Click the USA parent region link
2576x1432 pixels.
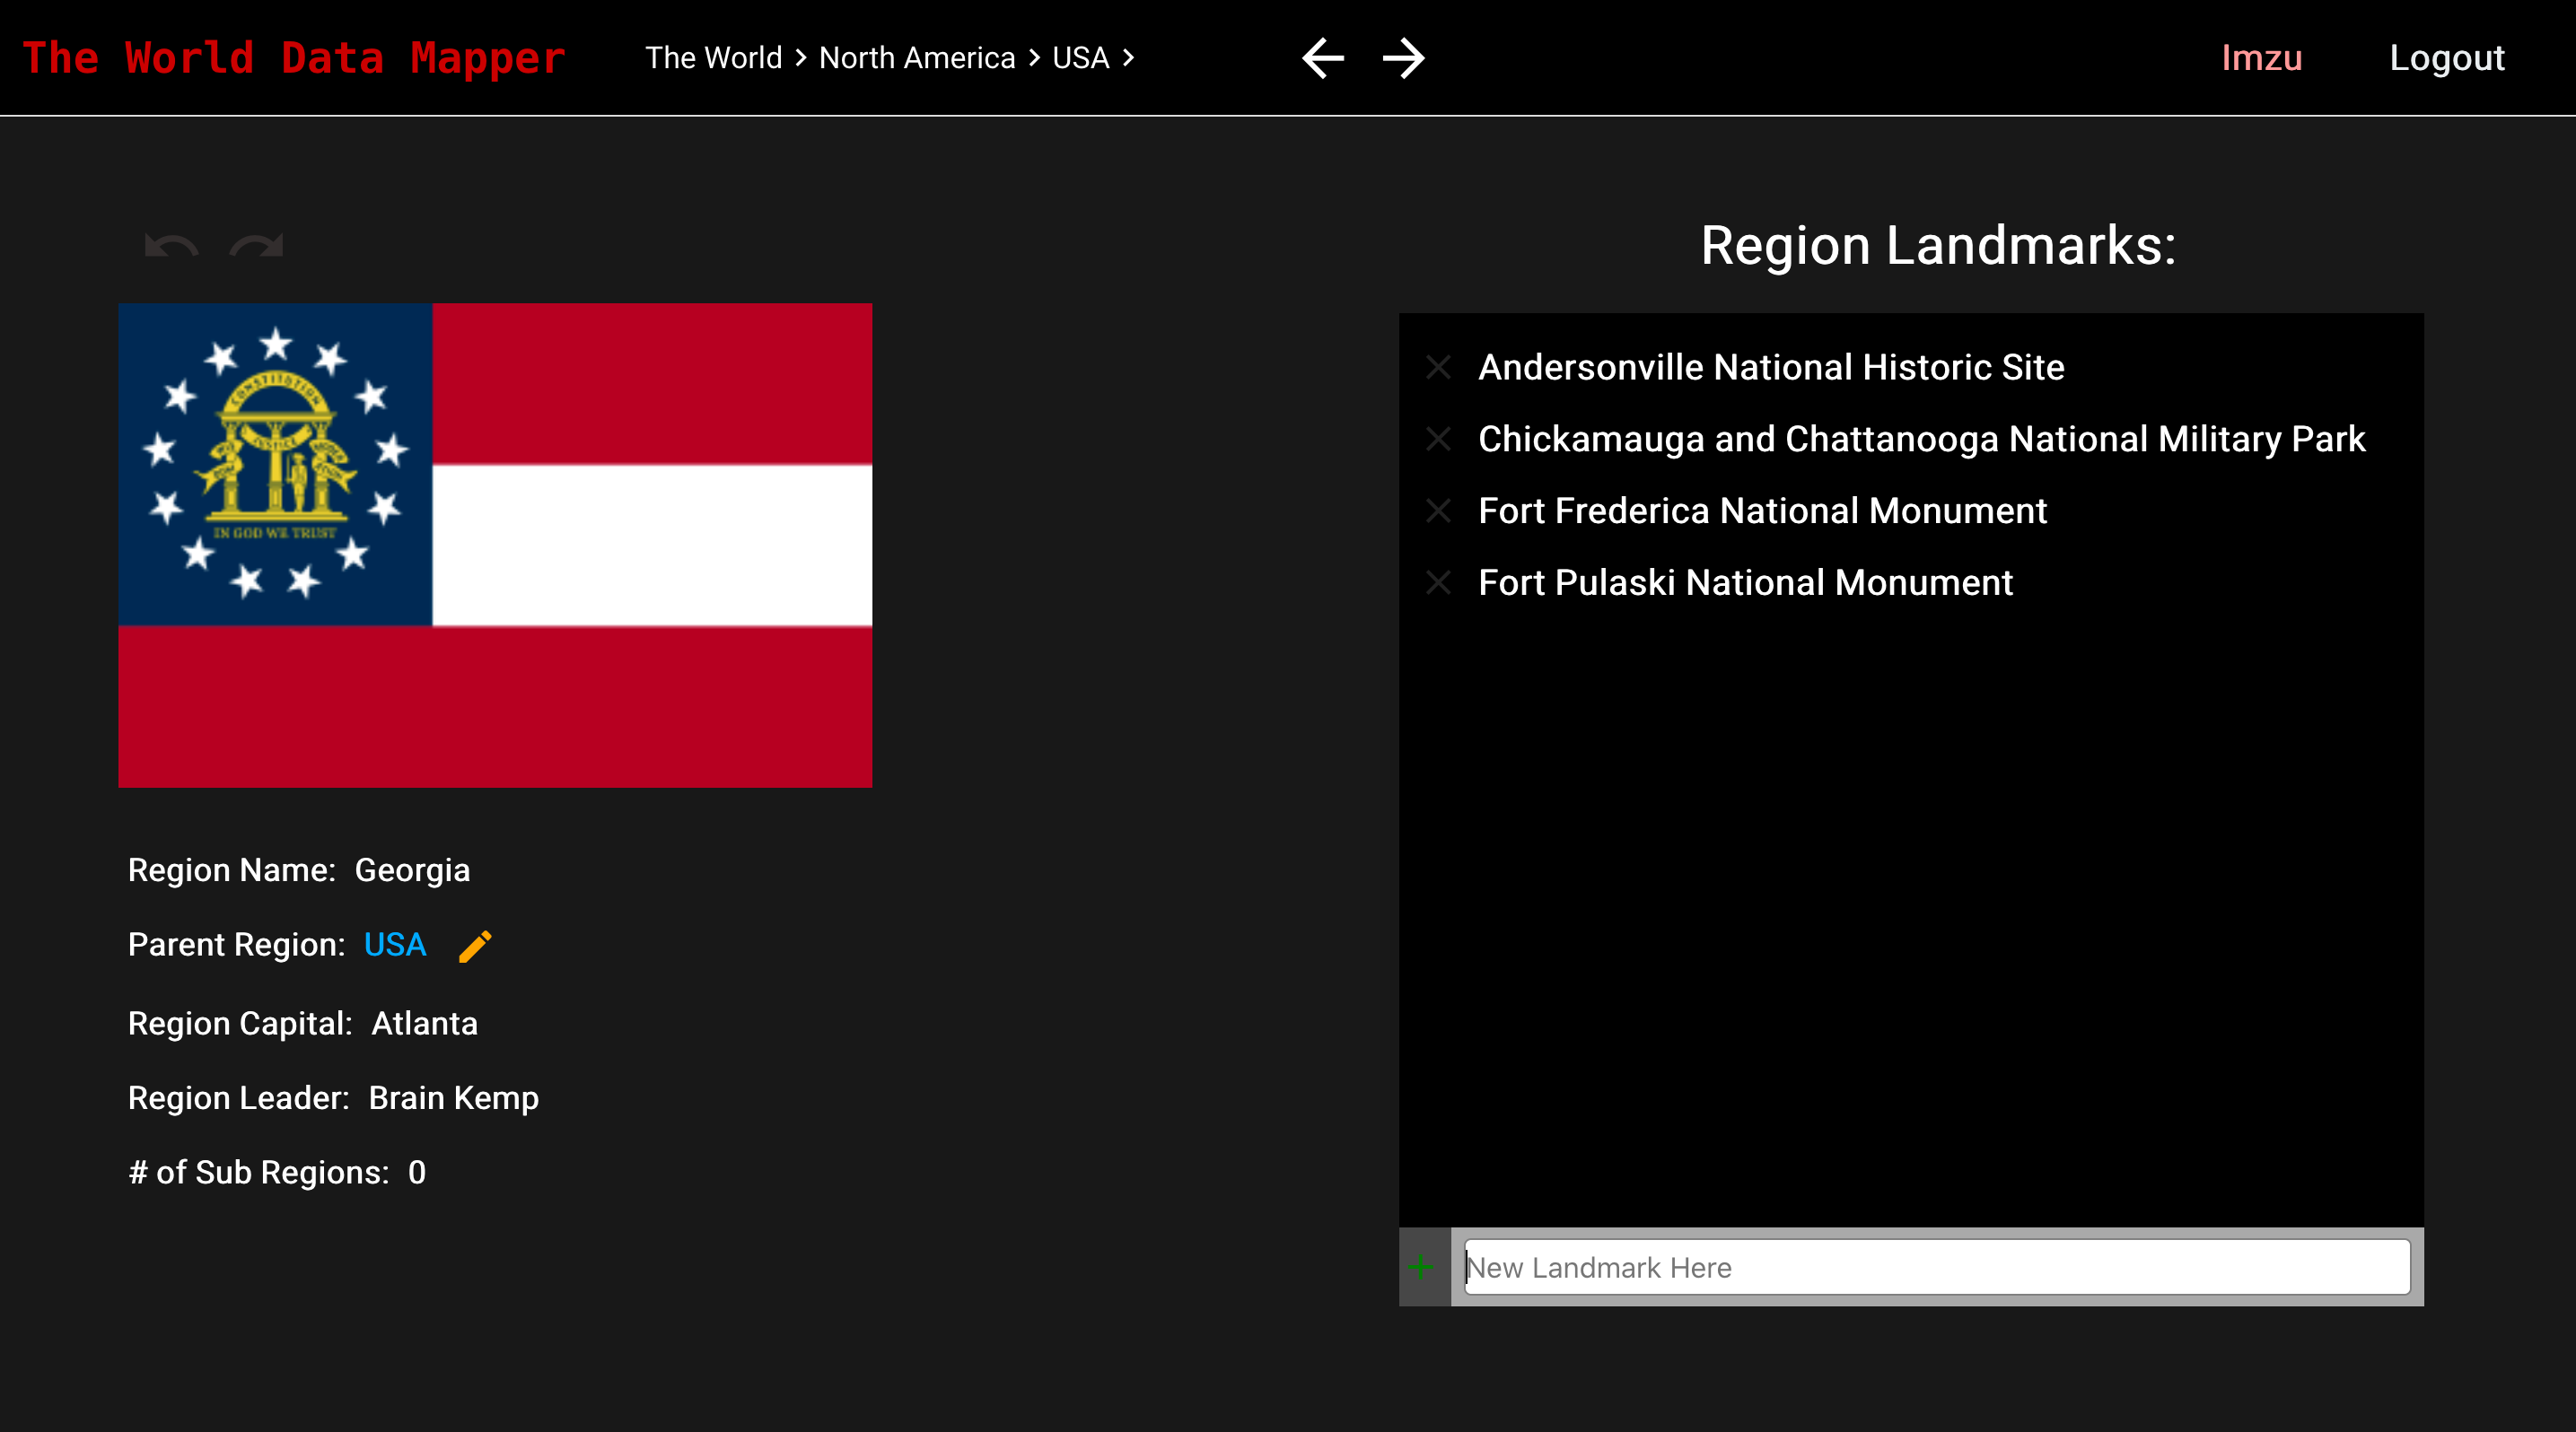pyautogui.click(x=395, y=944)
